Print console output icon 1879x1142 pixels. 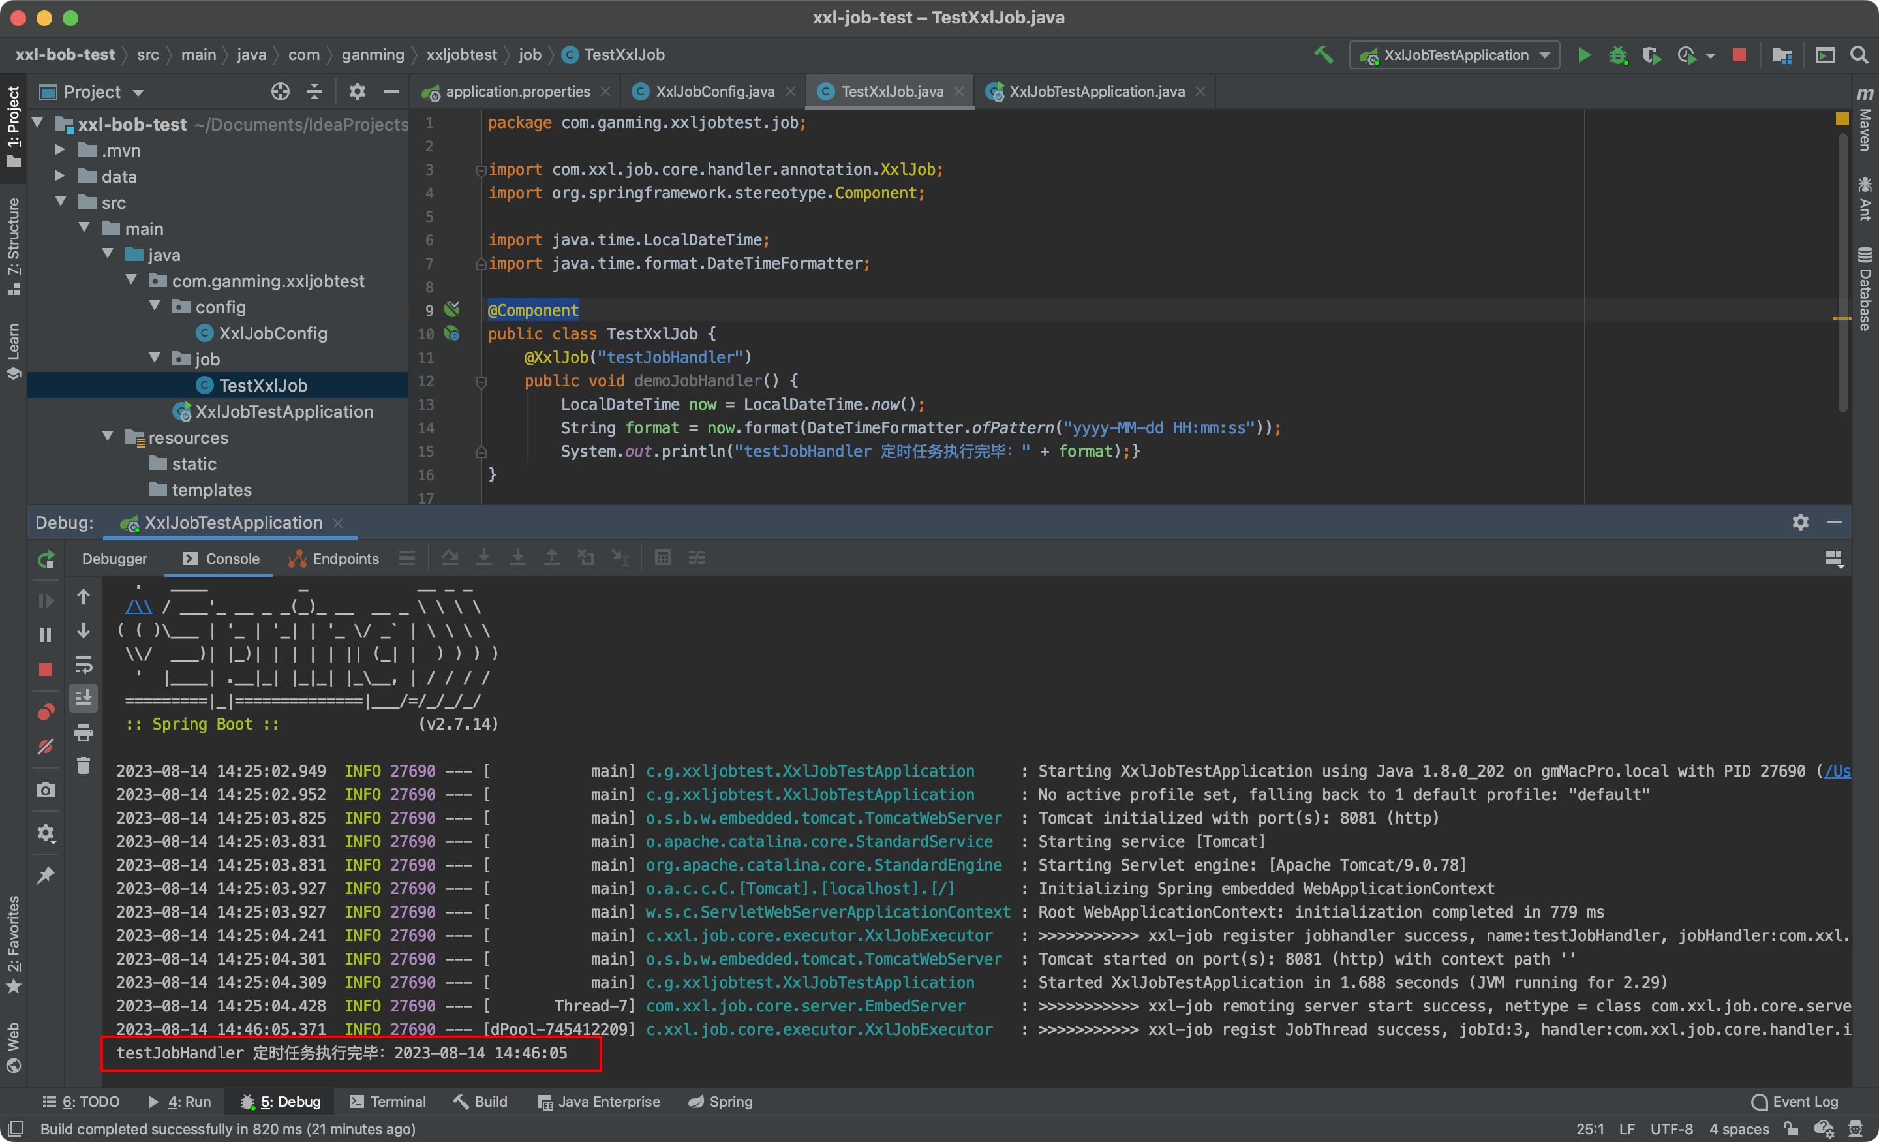(83, 733)
